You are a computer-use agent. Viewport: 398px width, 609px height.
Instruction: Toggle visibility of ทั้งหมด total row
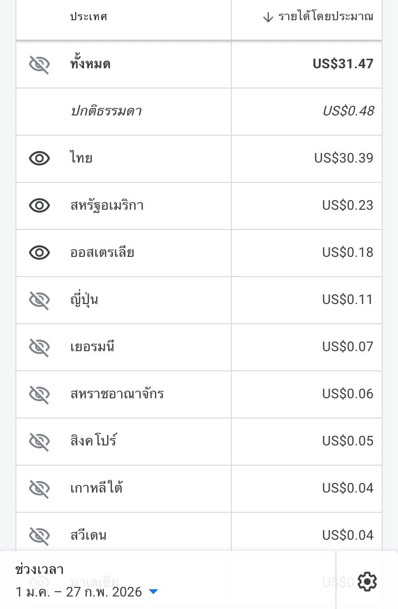[x=39, y=64]
